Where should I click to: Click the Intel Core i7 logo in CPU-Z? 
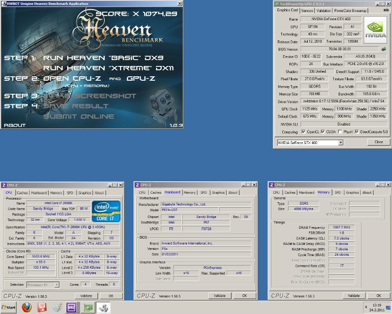(106, 211)
